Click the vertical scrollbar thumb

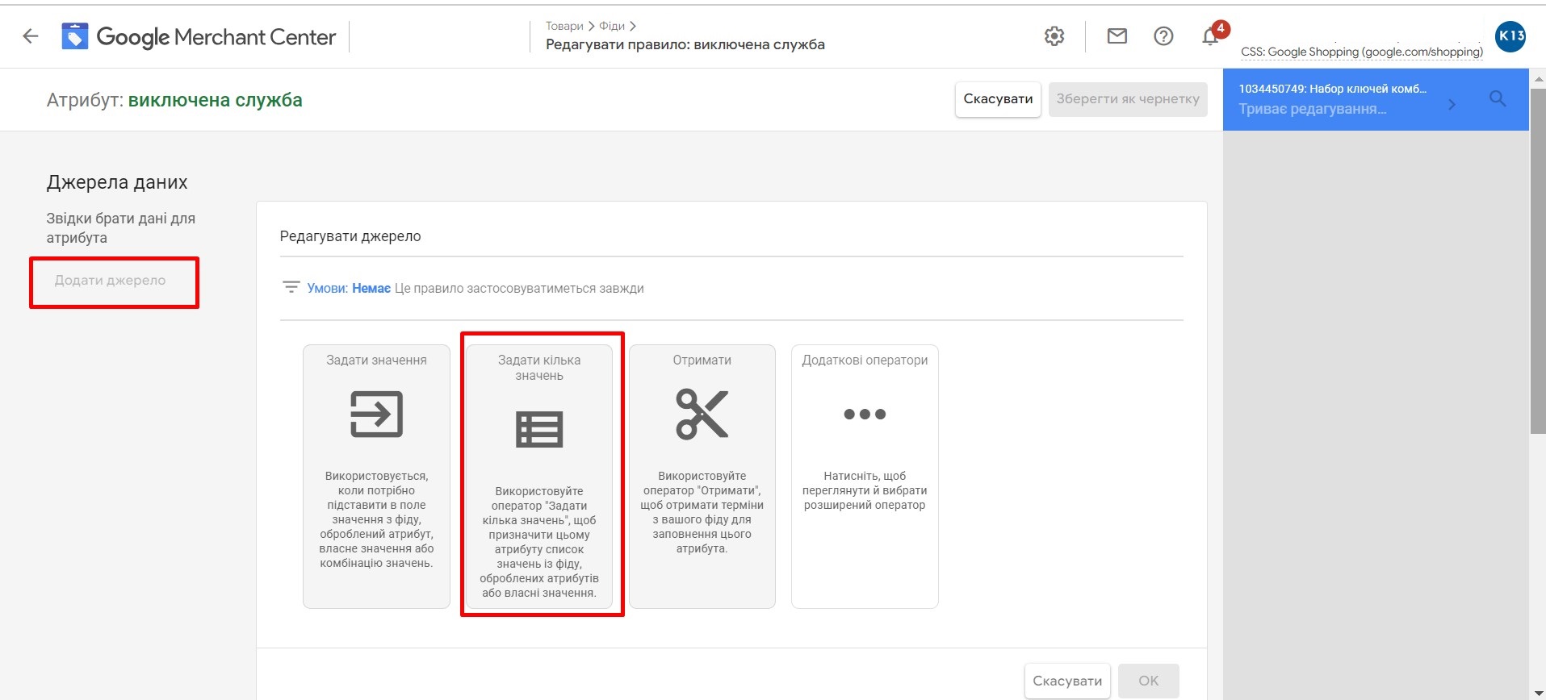click(x=1537, y=260)
